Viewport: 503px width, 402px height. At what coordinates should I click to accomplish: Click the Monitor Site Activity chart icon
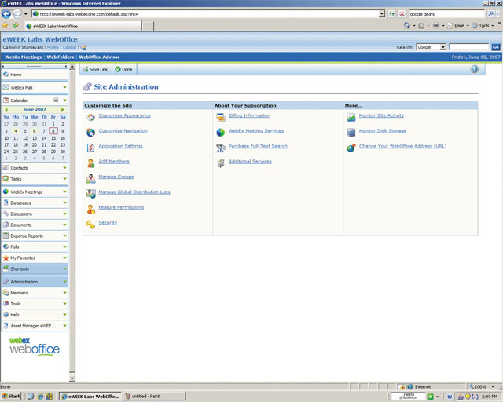(351, 117)
